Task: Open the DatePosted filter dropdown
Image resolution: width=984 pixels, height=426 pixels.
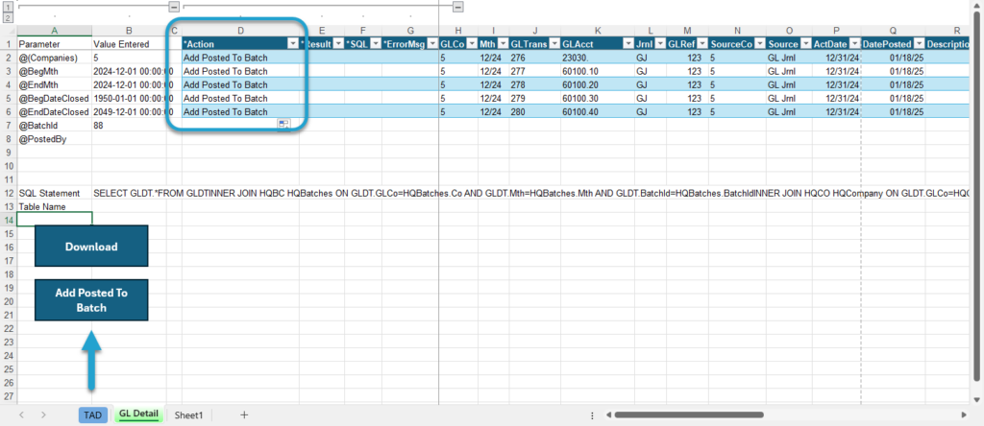Action: click(919, 44)
